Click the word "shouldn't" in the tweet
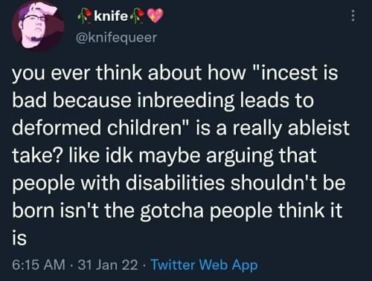Viewport: 372px width, 281px height. click(x=274, y=183)
